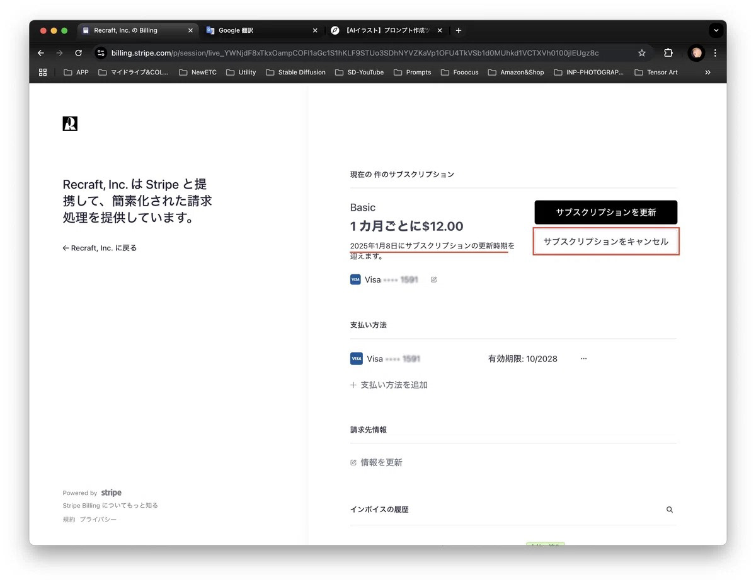Open site information icon in address bar
This screenshot has height=584, width=756.
(x=101, y=53)
